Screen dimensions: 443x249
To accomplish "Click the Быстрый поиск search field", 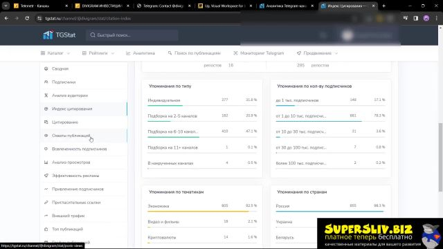I will click(132, 35).
